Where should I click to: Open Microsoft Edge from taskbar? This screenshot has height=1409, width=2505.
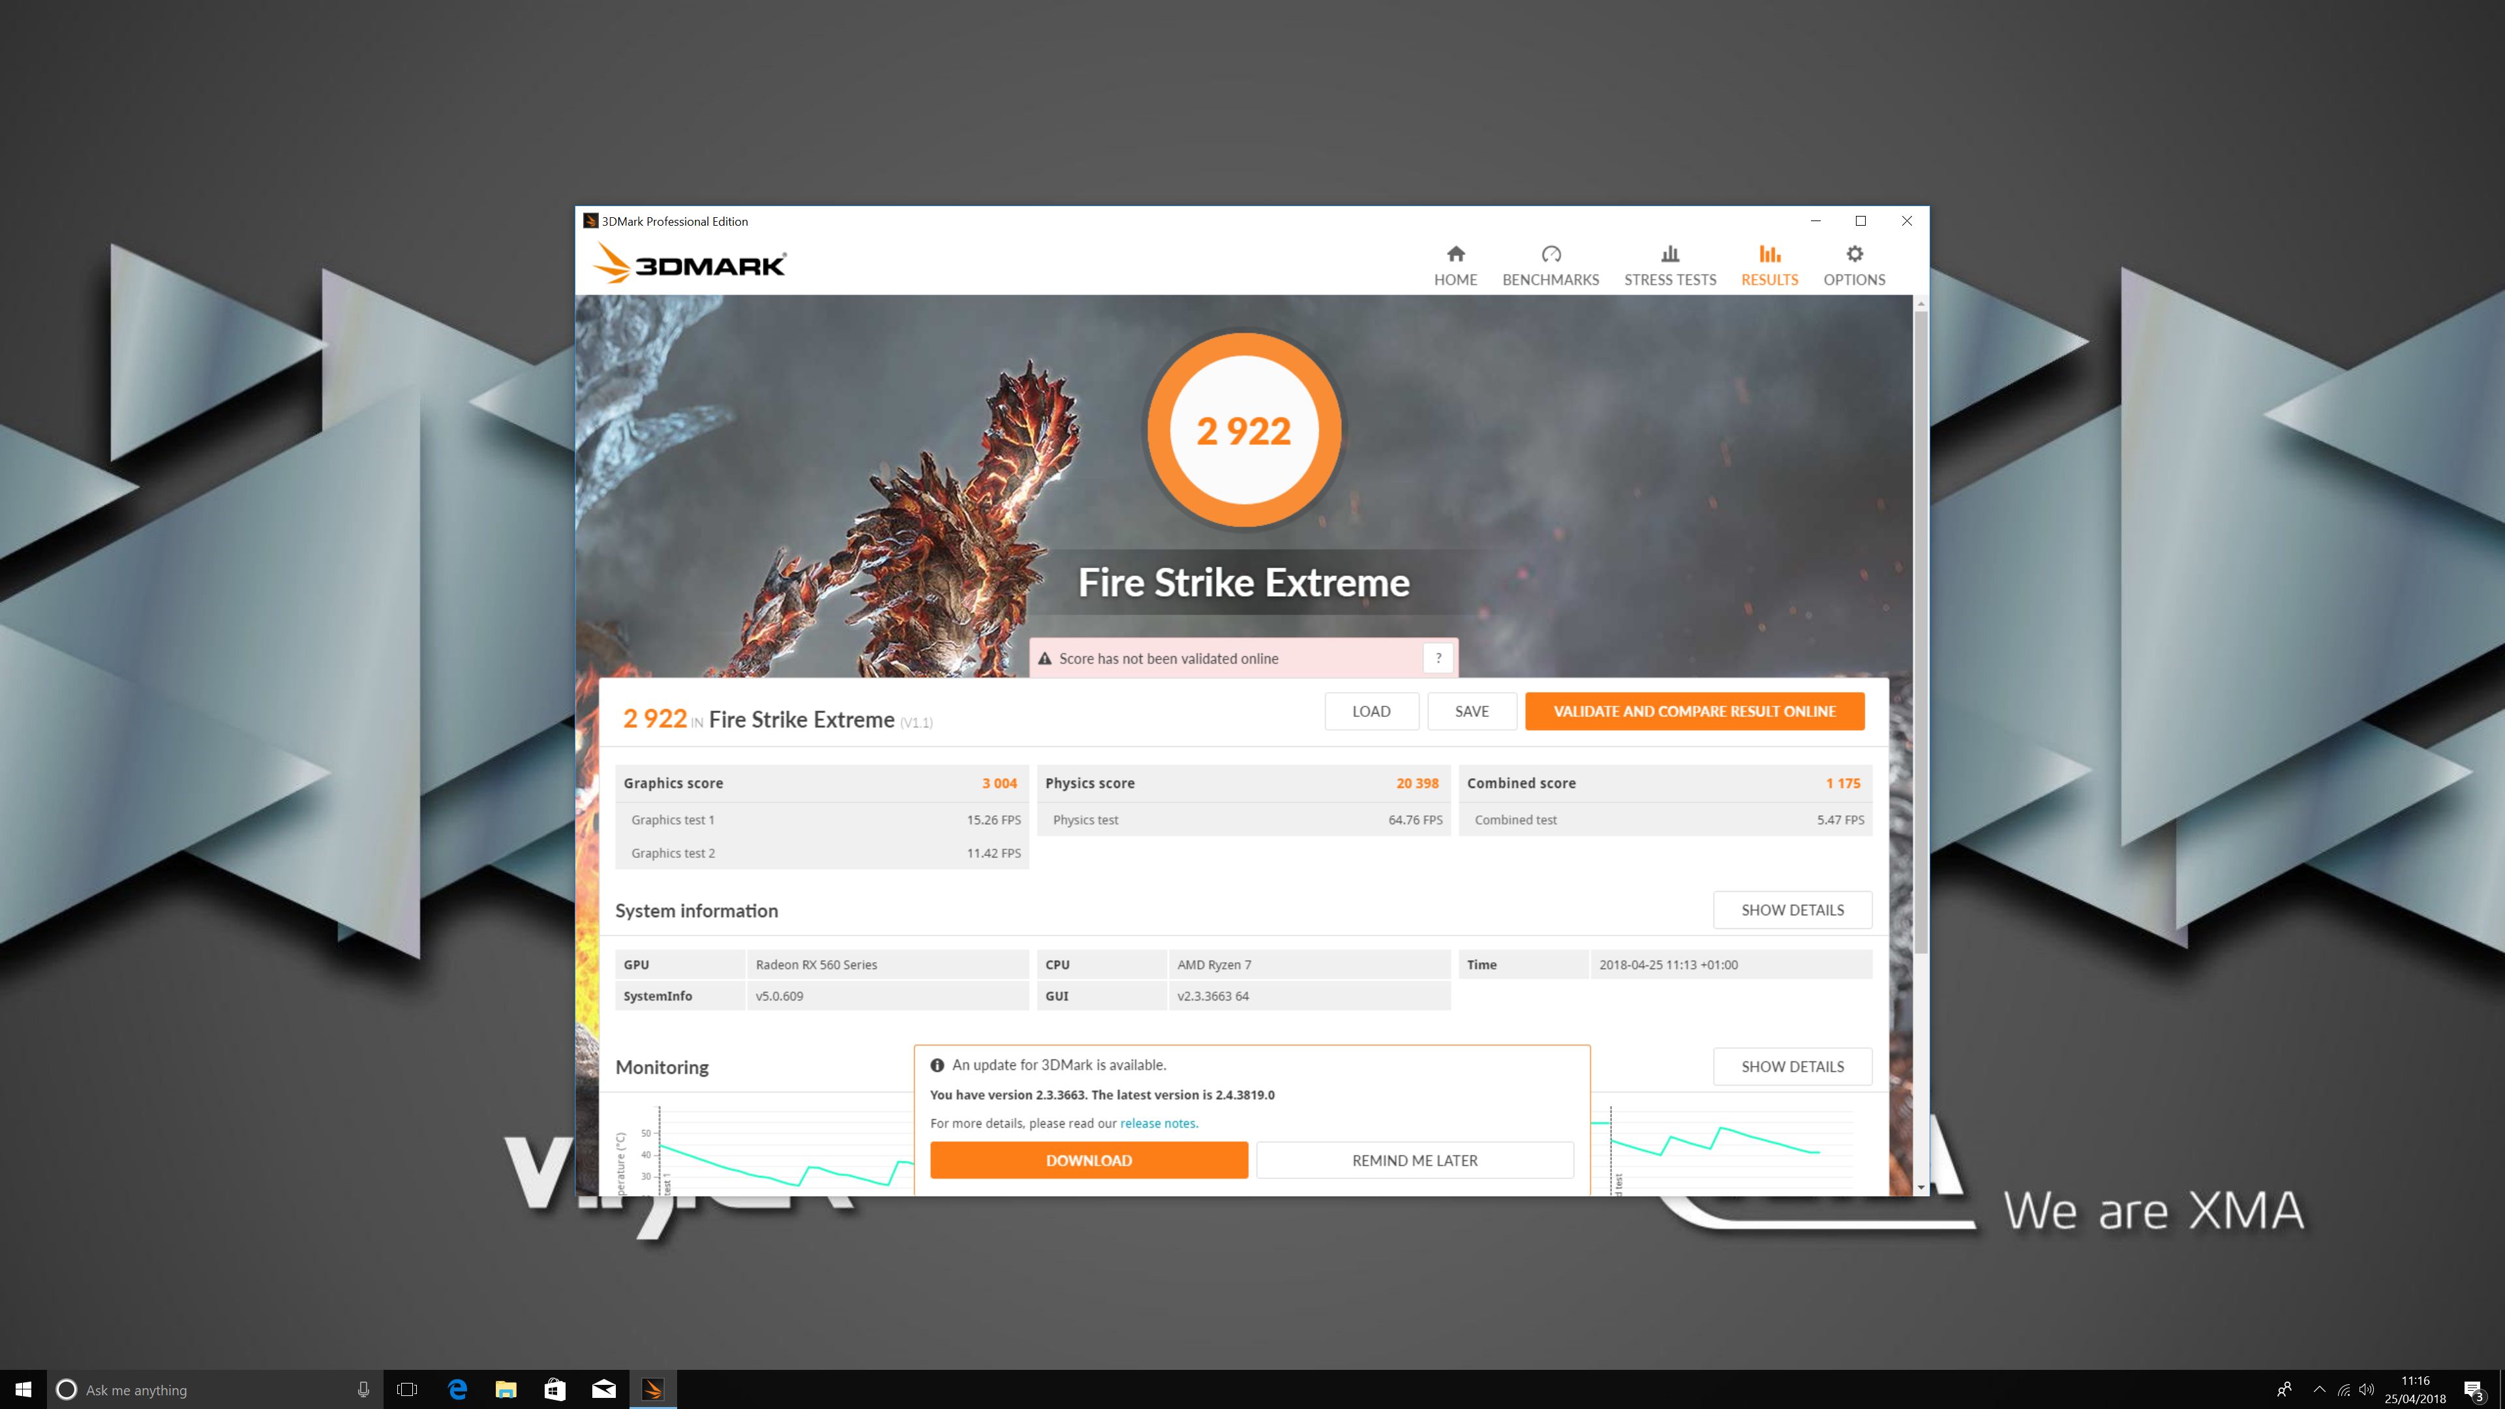coord(456,1389)
